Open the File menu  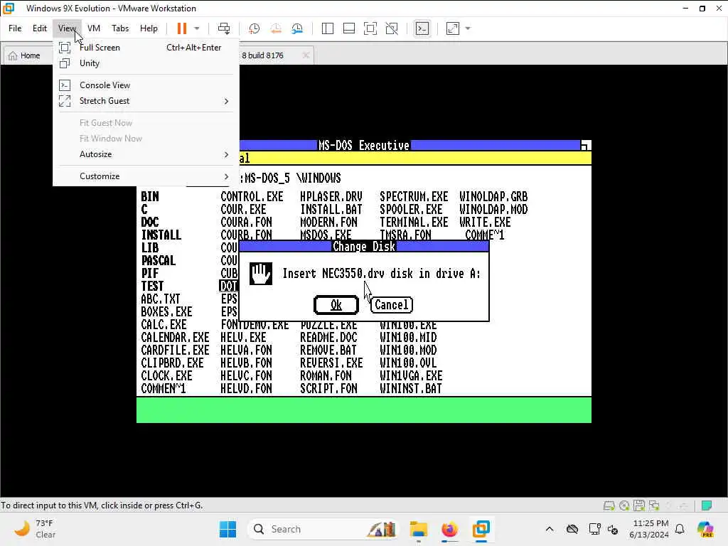15,28
